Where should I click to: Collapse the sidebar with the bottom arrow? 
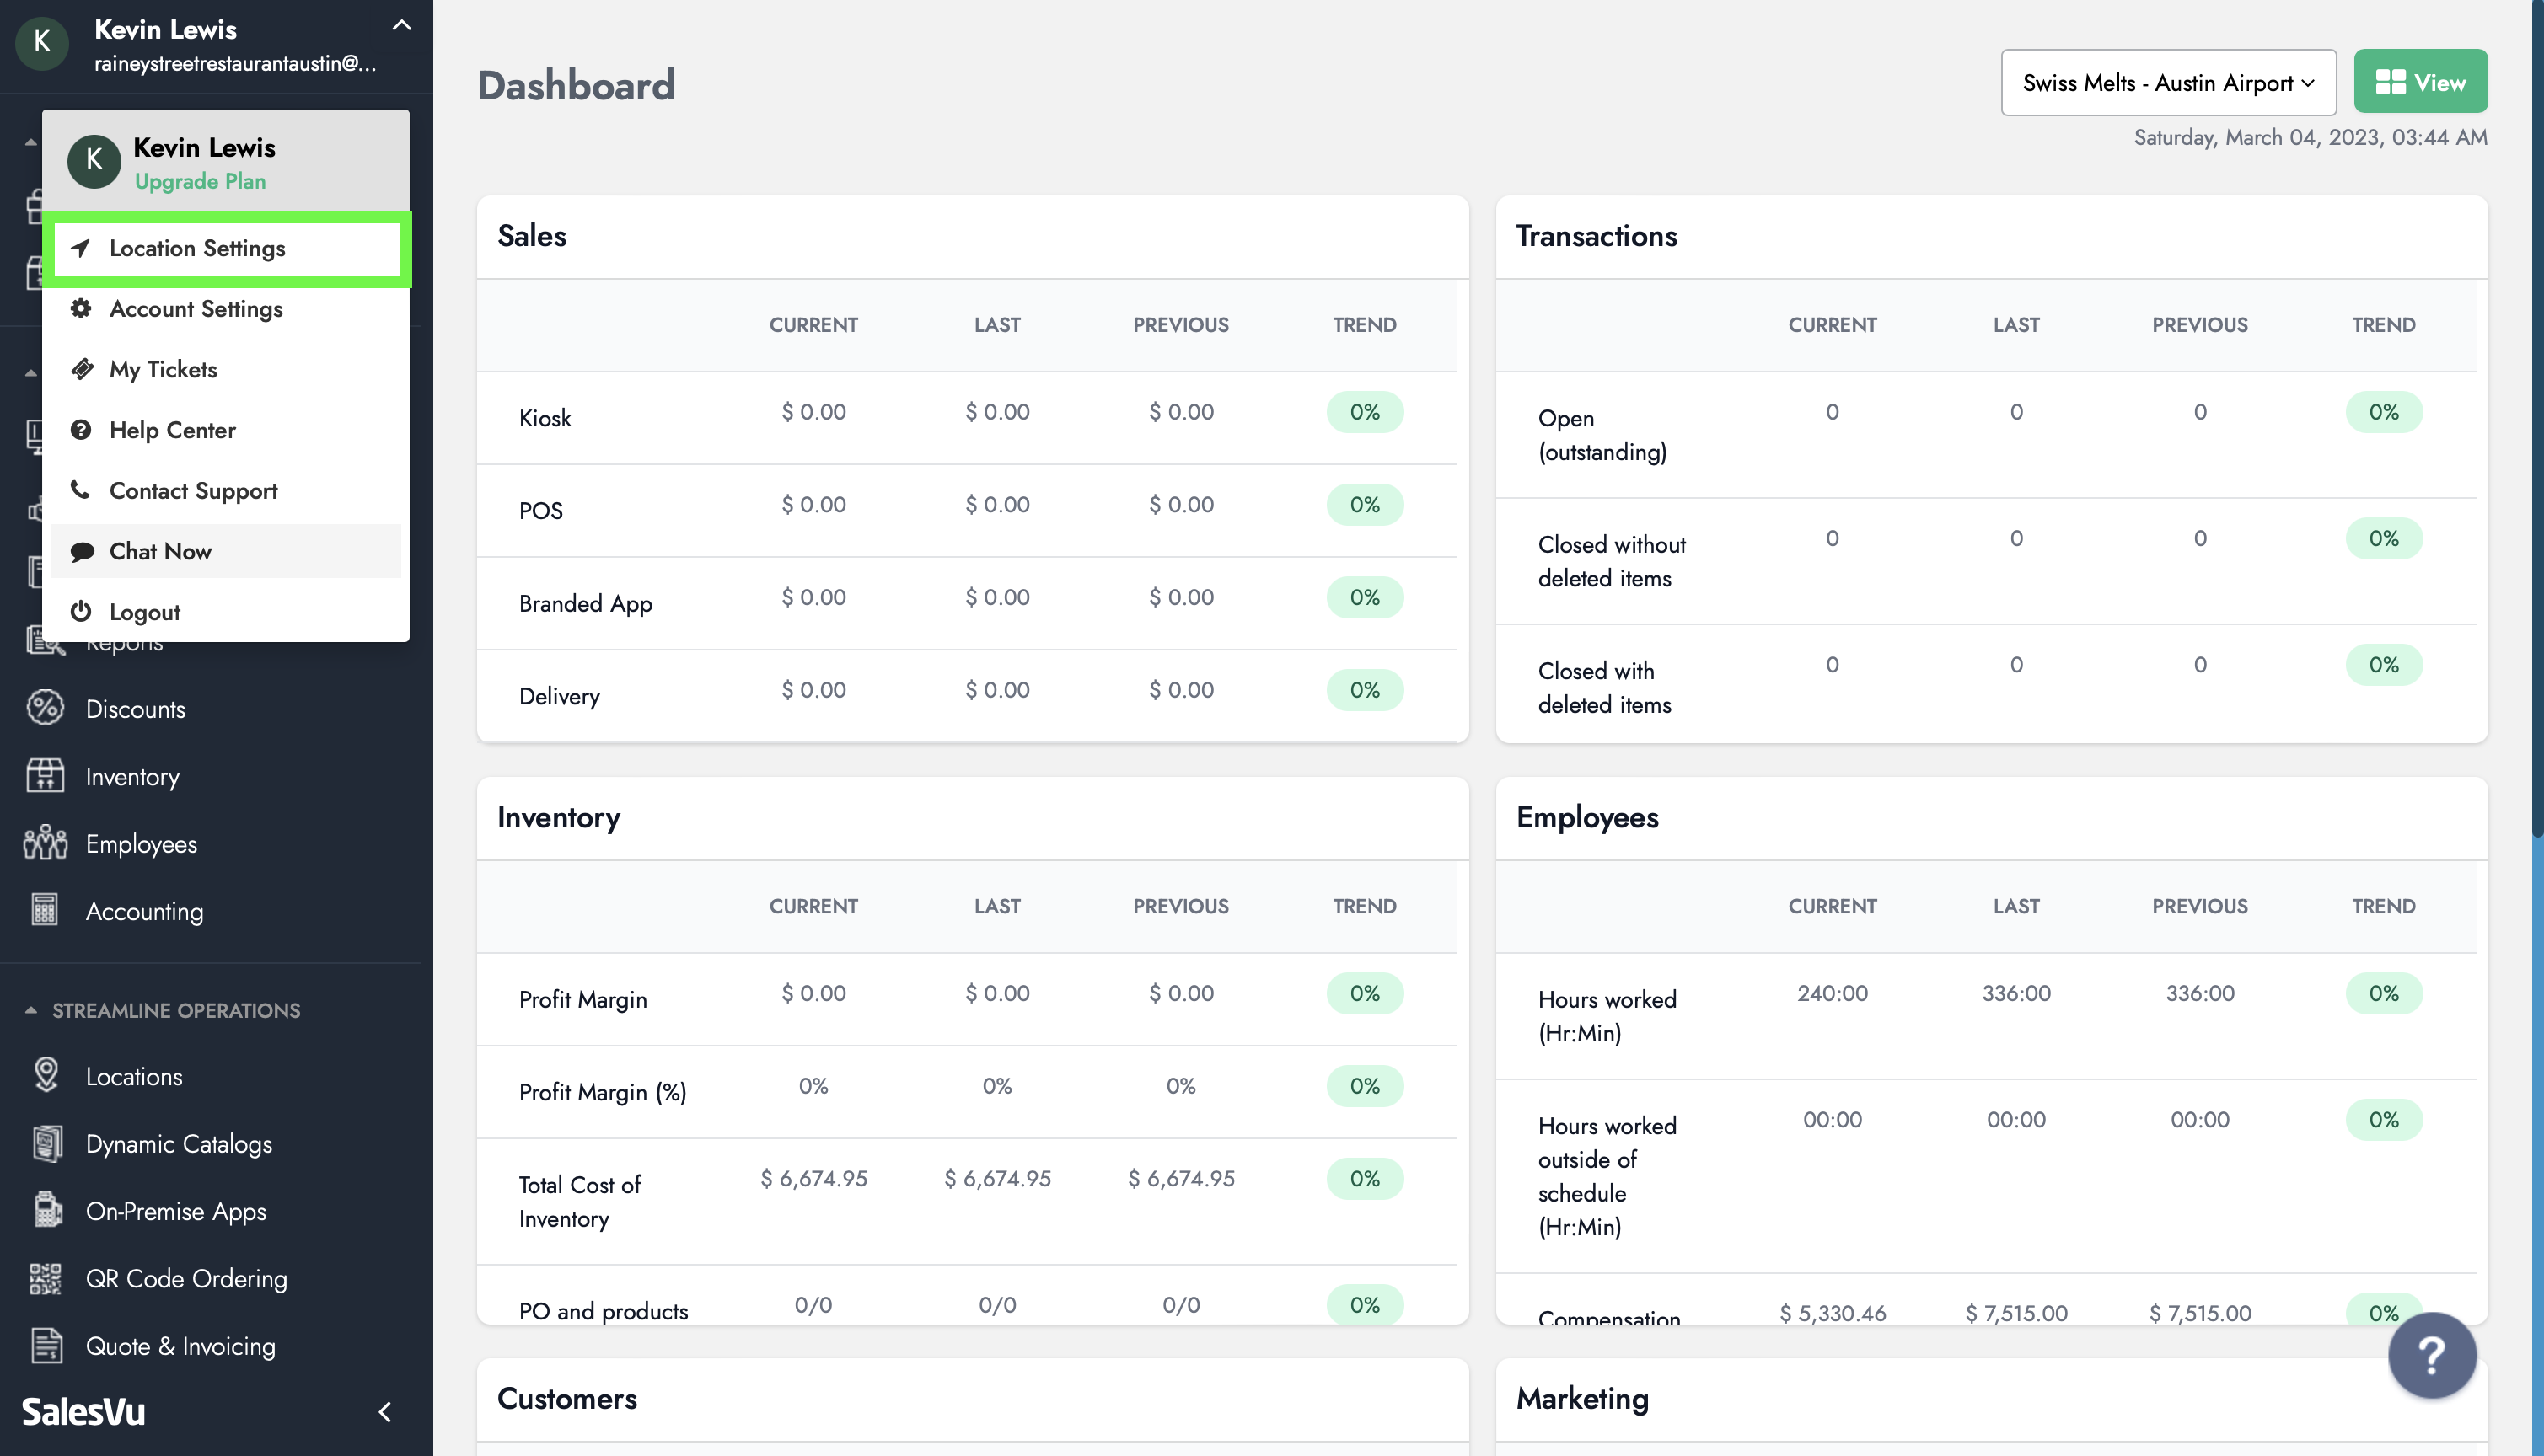pyautogui.click(x=385, y=1412)
